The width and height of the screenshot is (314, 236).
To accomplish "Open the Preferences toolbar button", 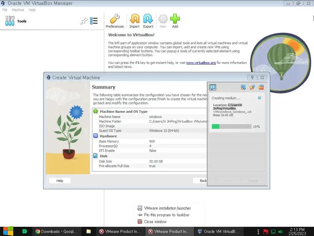I will (x=115, y=21).
